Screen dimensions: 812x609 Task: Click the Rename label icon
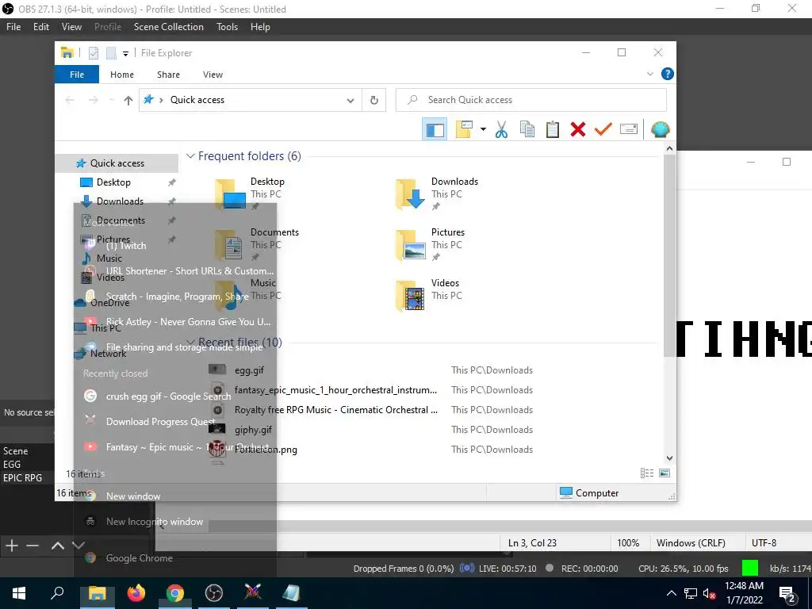(x=628, y=129)
